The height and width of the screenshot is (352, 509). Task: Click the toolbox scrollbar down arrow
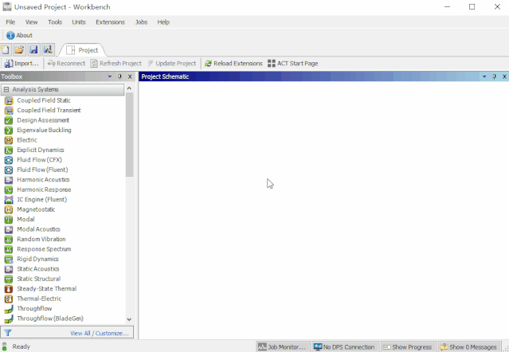coord(129,319)
